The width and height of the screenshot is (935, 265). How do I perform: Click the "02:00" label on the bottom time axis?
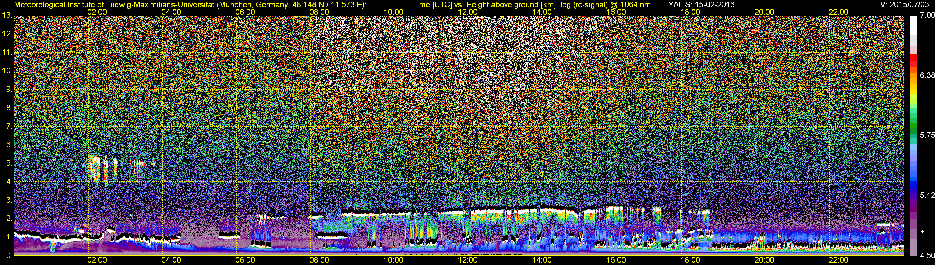(x=97, y=260)
